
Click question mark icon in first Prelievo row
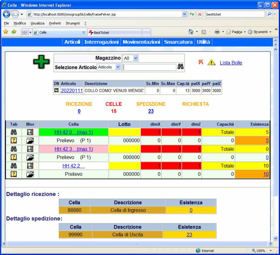click(14, 140)
